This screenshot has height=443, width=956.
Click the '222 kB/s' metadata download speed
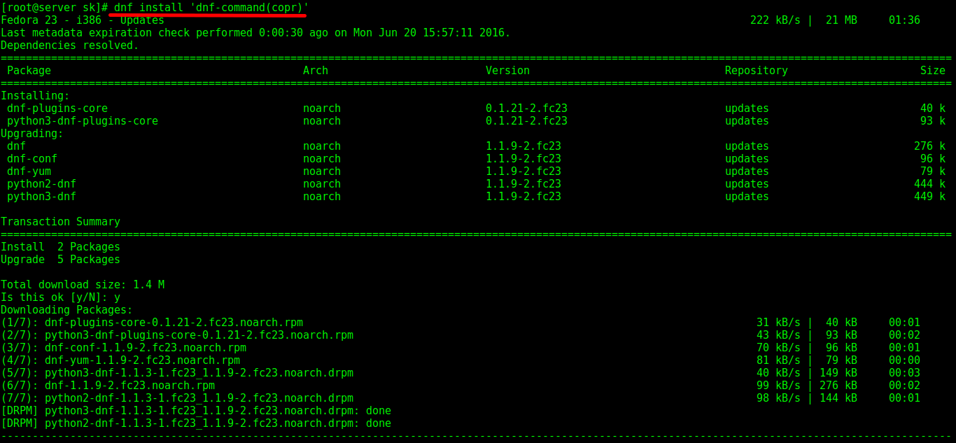click(775, 20)
